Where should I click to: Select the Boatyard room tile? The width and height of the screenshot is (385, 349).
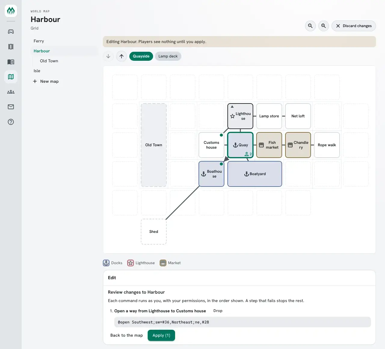(x=255, y=174)
